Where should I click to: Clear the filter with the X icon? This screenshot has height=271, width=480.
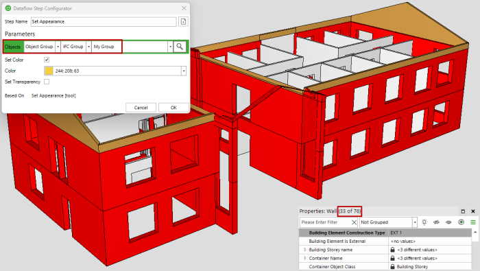click(x=354, y=222)
